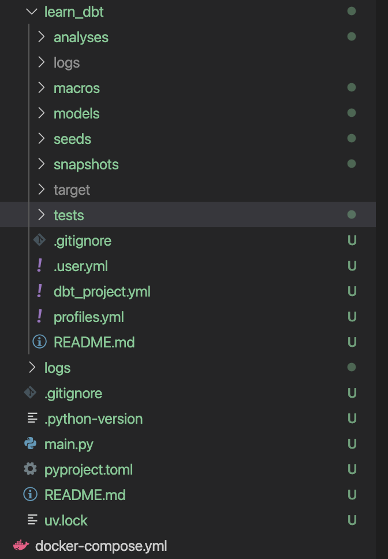Open the .user.yml file
Viewport: 388px width, 559px height.
[80, 266]
